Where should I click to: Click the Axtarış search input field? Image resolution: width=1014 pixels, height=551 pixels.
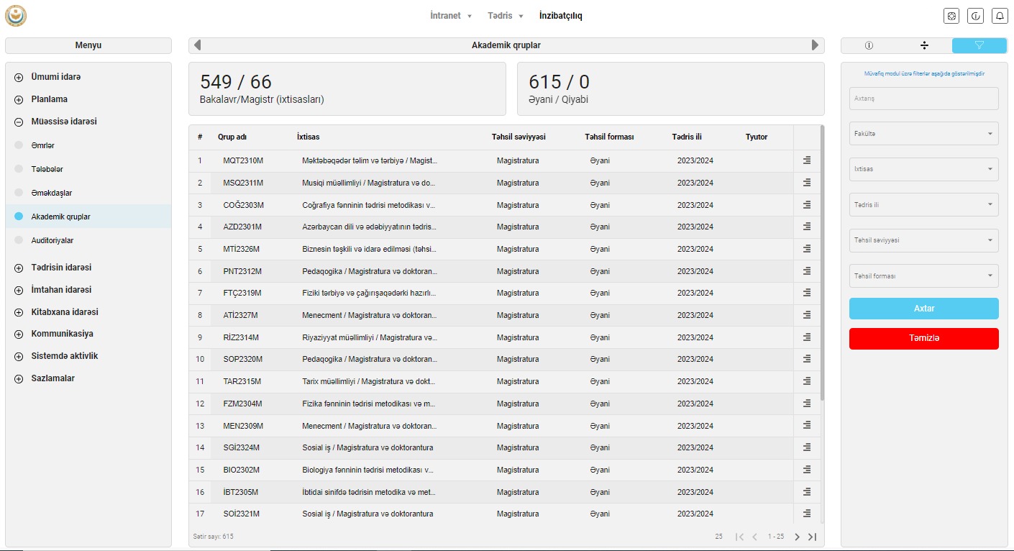click(924, 99)
